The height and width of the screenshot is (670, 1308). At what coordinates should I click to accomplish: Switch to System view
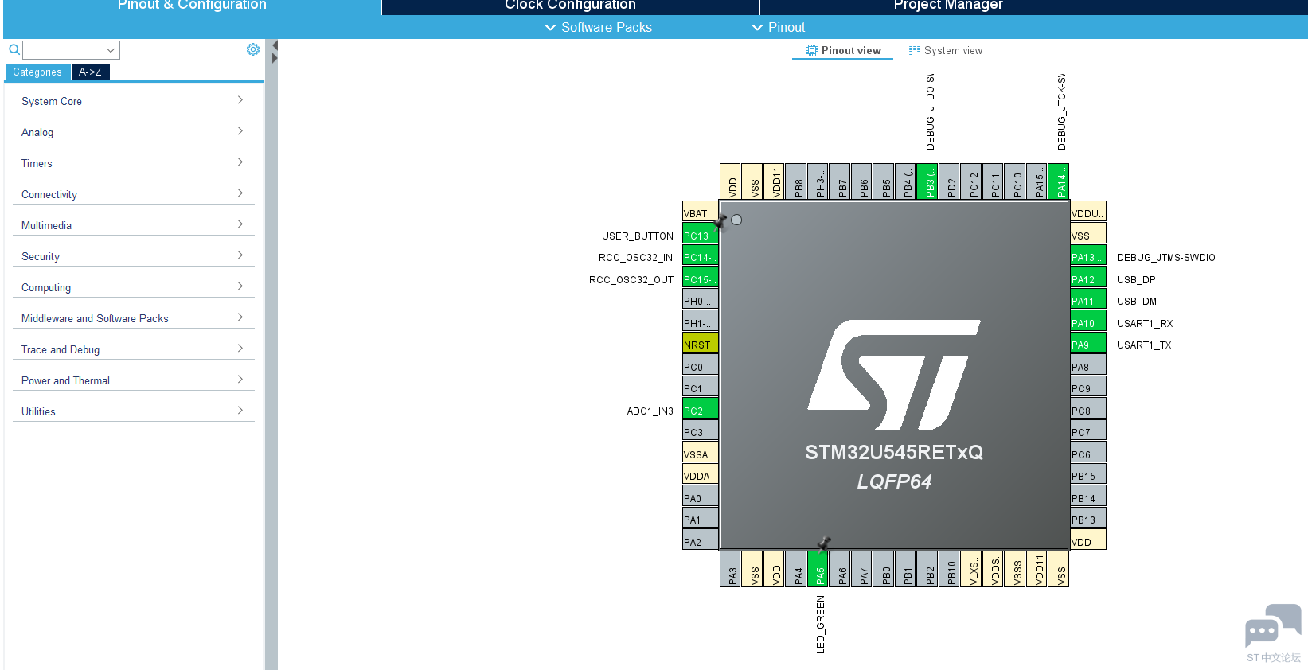tap(946, 50)
